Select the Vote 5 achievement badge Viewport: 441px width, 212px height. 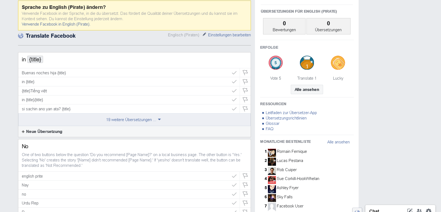point(275,63)
